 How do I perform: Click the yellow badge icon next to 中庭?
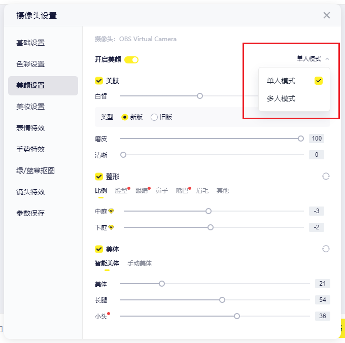pos(111,211)
